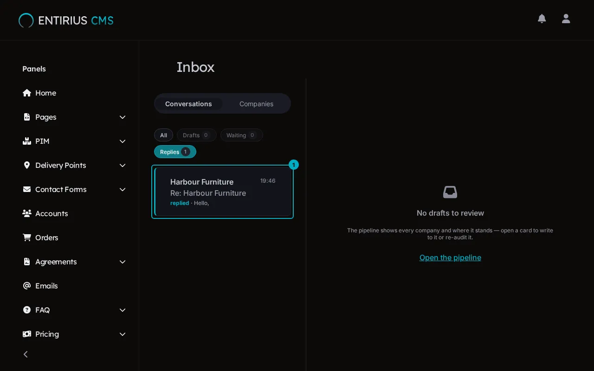Click the Pages menu label

(46, 117)
